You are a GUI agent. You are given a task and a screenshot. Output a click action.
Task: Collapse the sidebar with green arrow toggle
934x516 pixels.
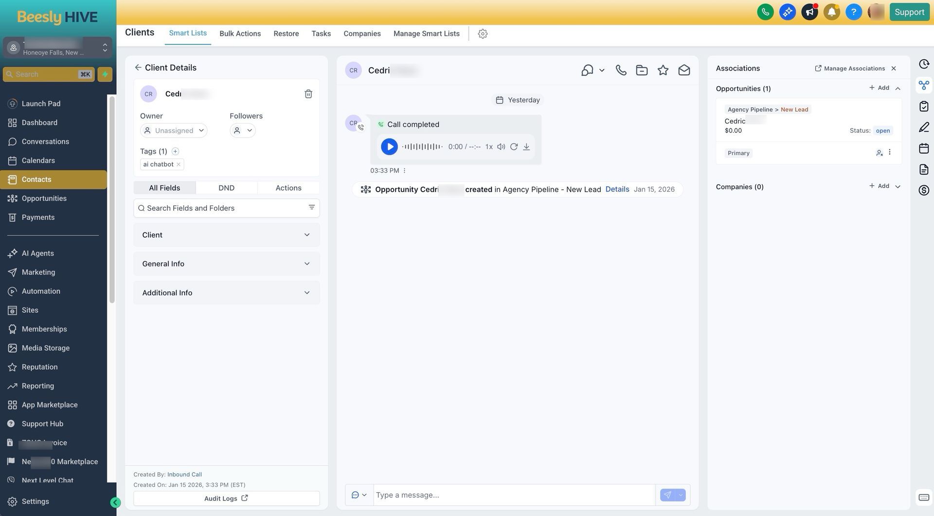(x=115, y=502)
